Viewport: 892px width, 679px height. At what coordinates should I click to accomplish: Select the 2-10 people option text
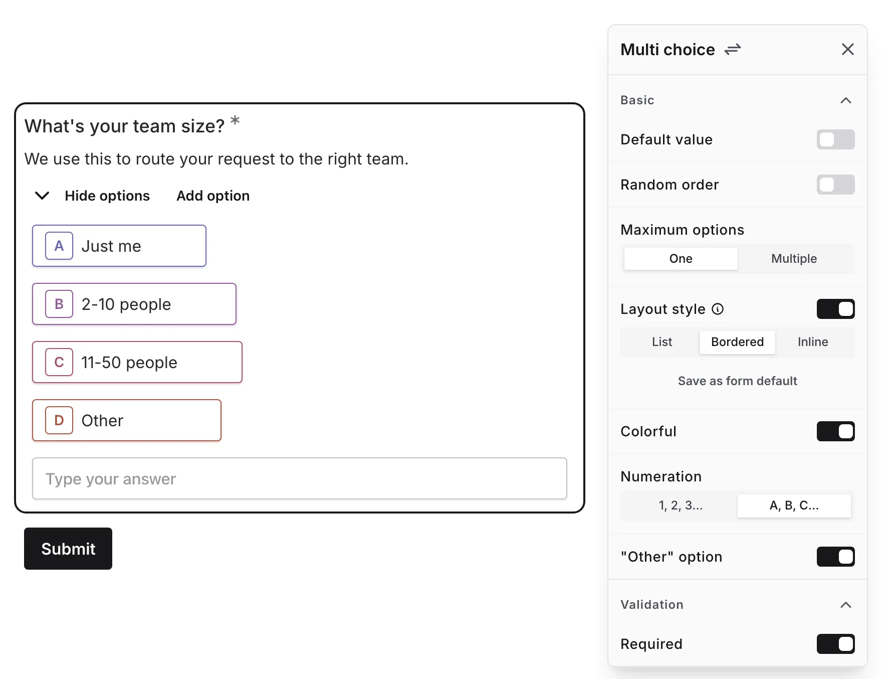point(126,304)
